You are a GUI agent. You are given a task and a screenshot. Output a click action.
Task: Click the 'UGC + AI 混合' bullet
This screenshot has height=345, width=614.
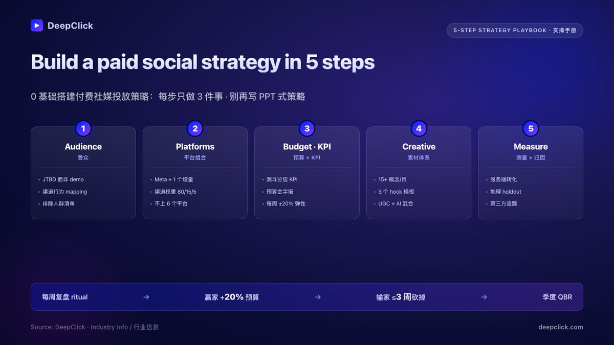[396, 203]
